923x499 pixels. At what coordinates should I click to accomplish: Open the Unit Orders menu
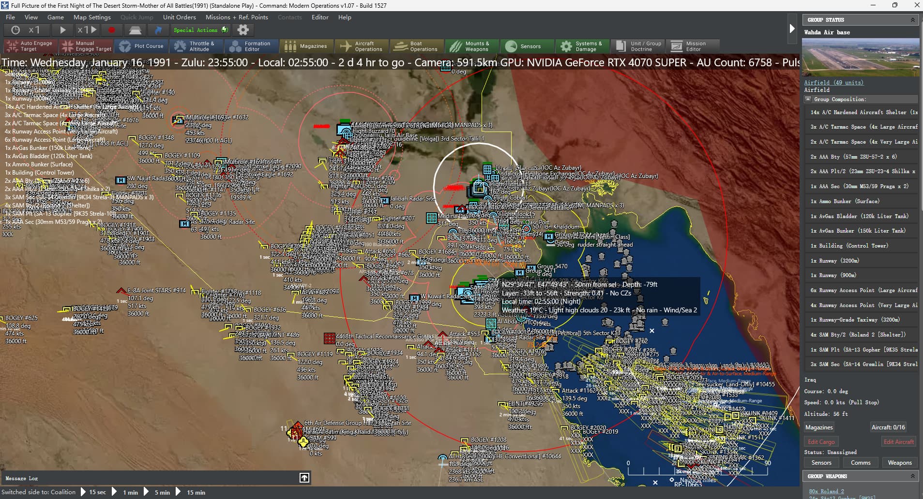click(179, 17)
